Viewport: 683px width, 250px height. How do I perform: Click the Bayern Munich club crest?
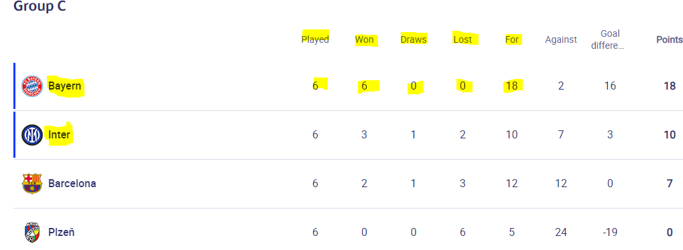[x=32, y=86]
